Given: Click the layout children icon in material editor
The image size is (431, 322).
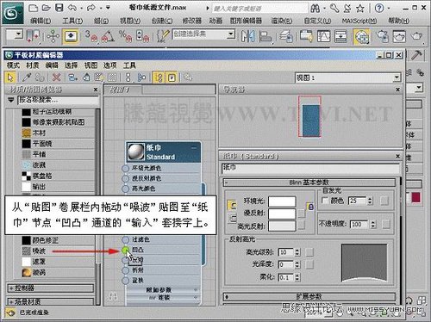Looking at the screenshot, I should coord(141,77).
